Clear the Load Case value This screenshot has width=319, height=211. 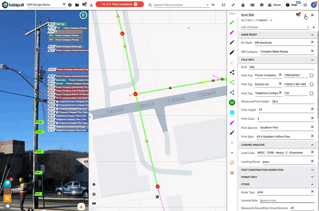[312, 152]
